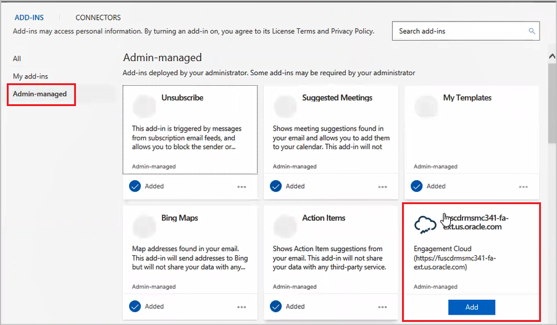The width and height of the screenshot is (557, 325).
Task: Open more options for My Templates
Action: point(523,187)
